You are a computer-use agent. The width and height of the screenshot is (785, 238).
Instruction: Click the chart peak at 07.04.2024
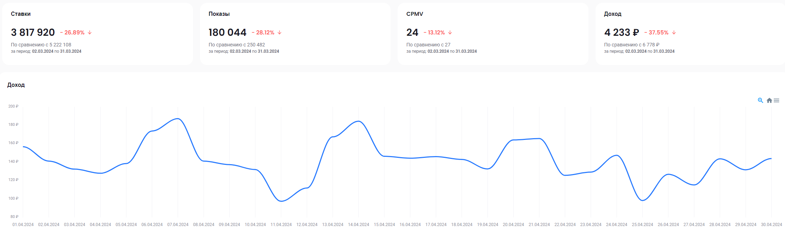tap(178, 119)
